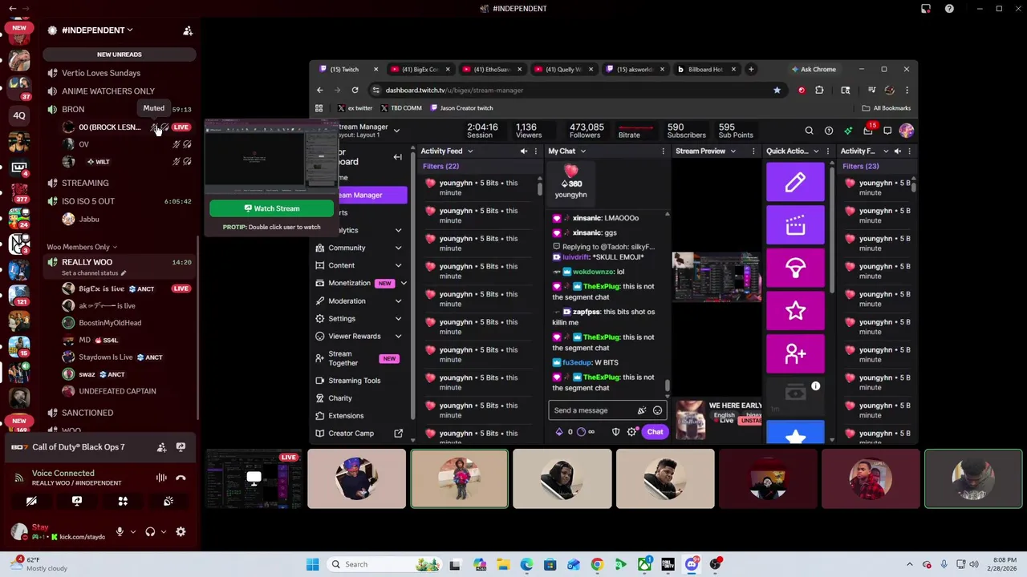1027x577 pixels.
Task: Open emote picker in Twitch chat
Action: 657,410
